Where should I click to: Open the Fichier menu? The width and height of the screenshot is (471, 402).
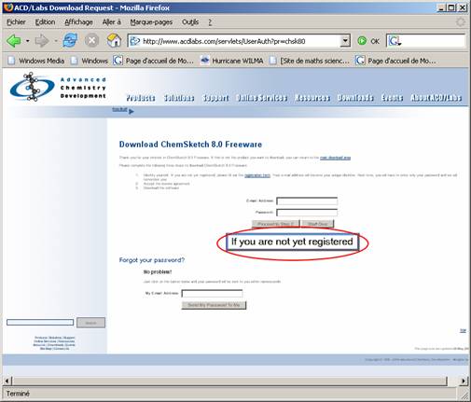coord(16,22)
